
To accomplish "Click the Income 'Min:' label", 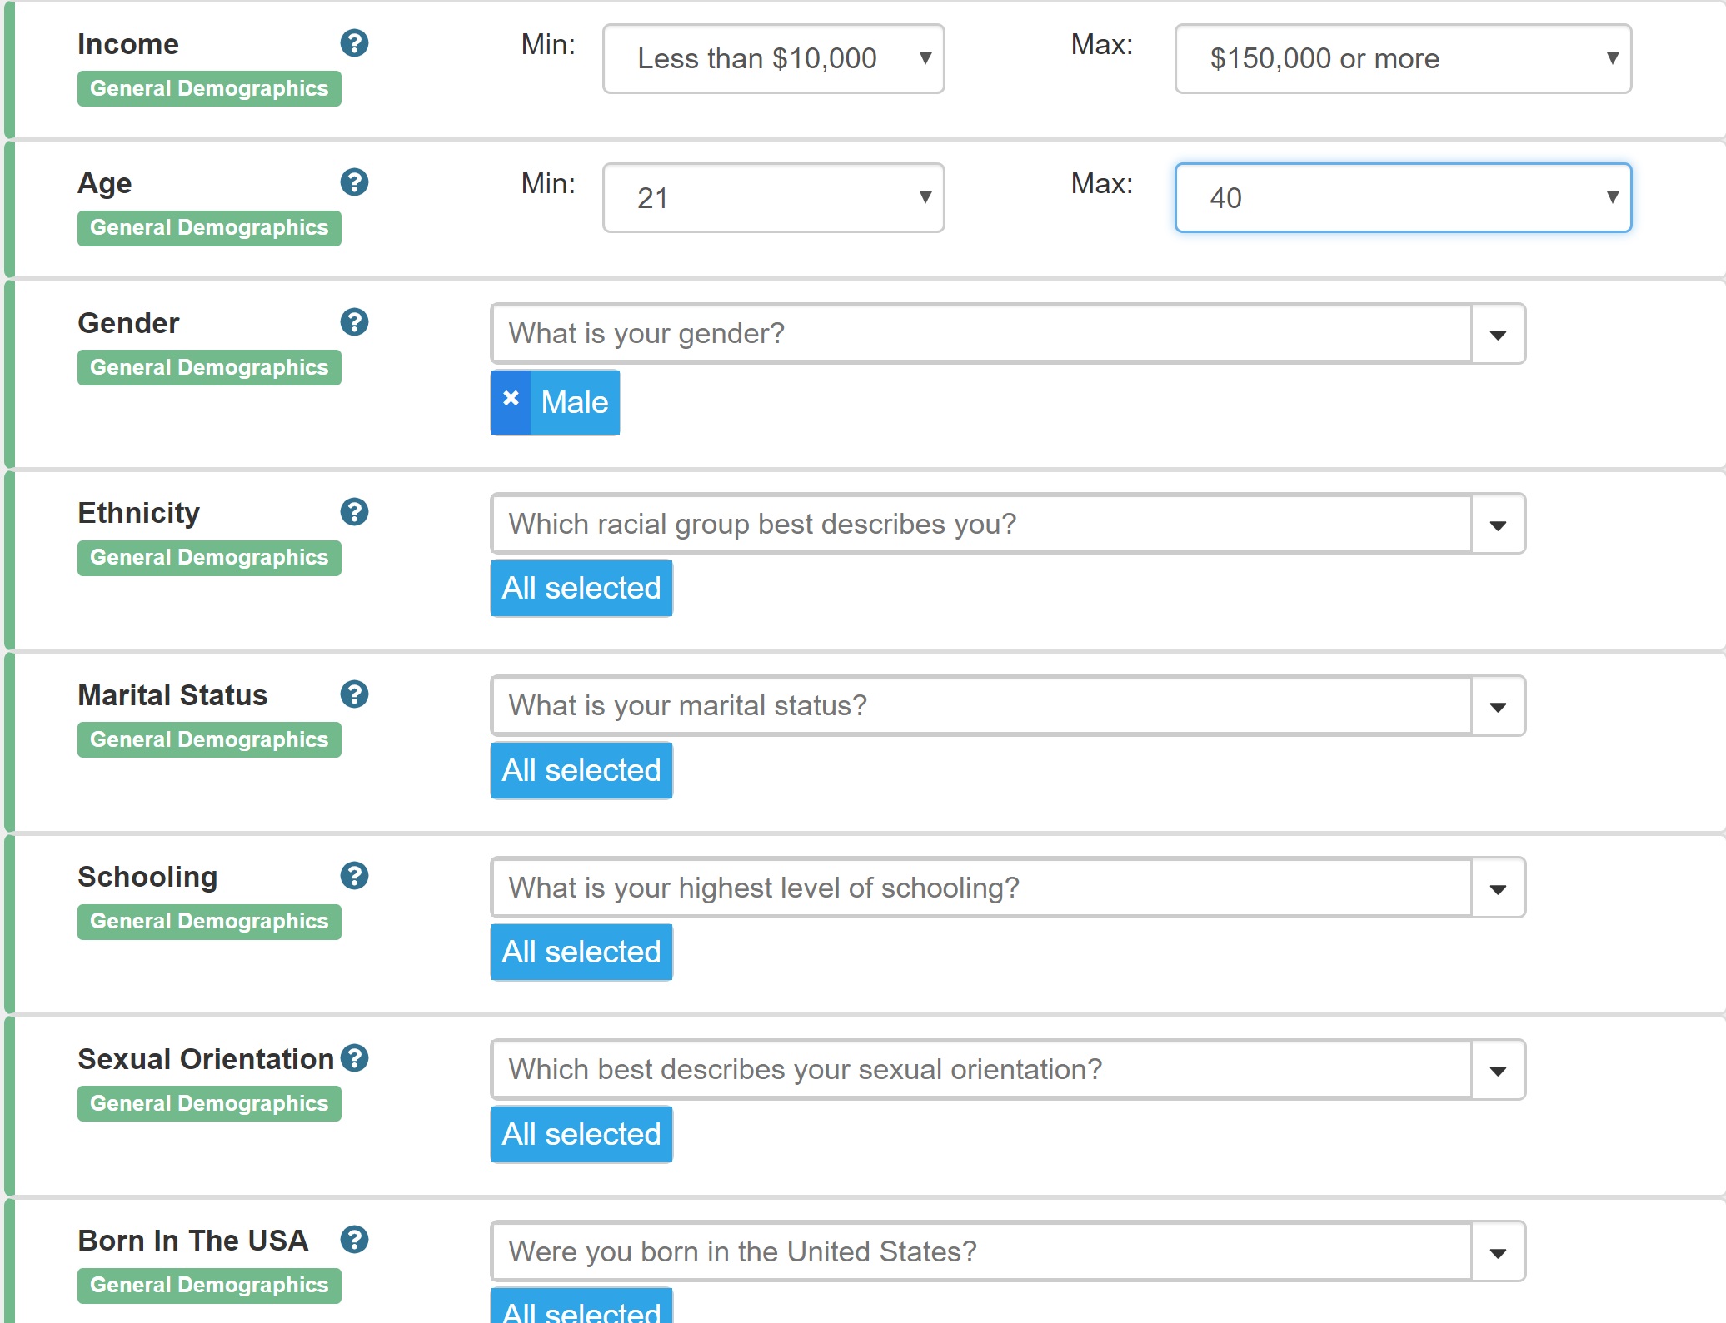I will click(548, 44).
